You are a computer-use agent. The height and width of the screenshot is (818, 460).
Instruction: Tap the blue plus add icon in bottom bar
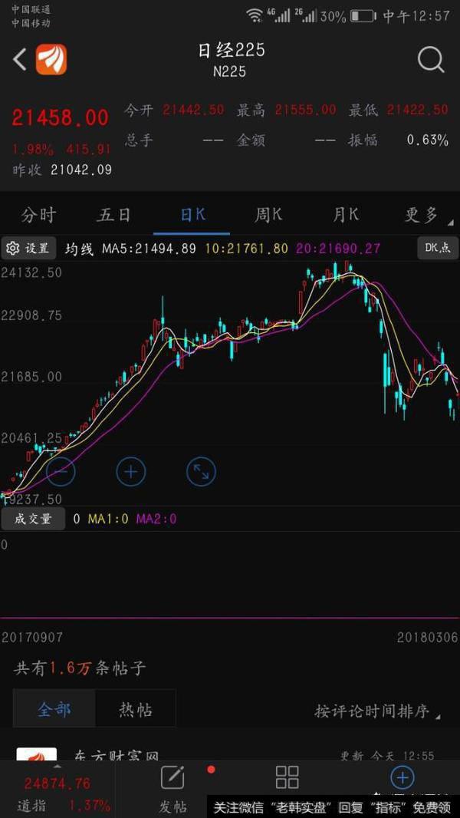(402, 778)
